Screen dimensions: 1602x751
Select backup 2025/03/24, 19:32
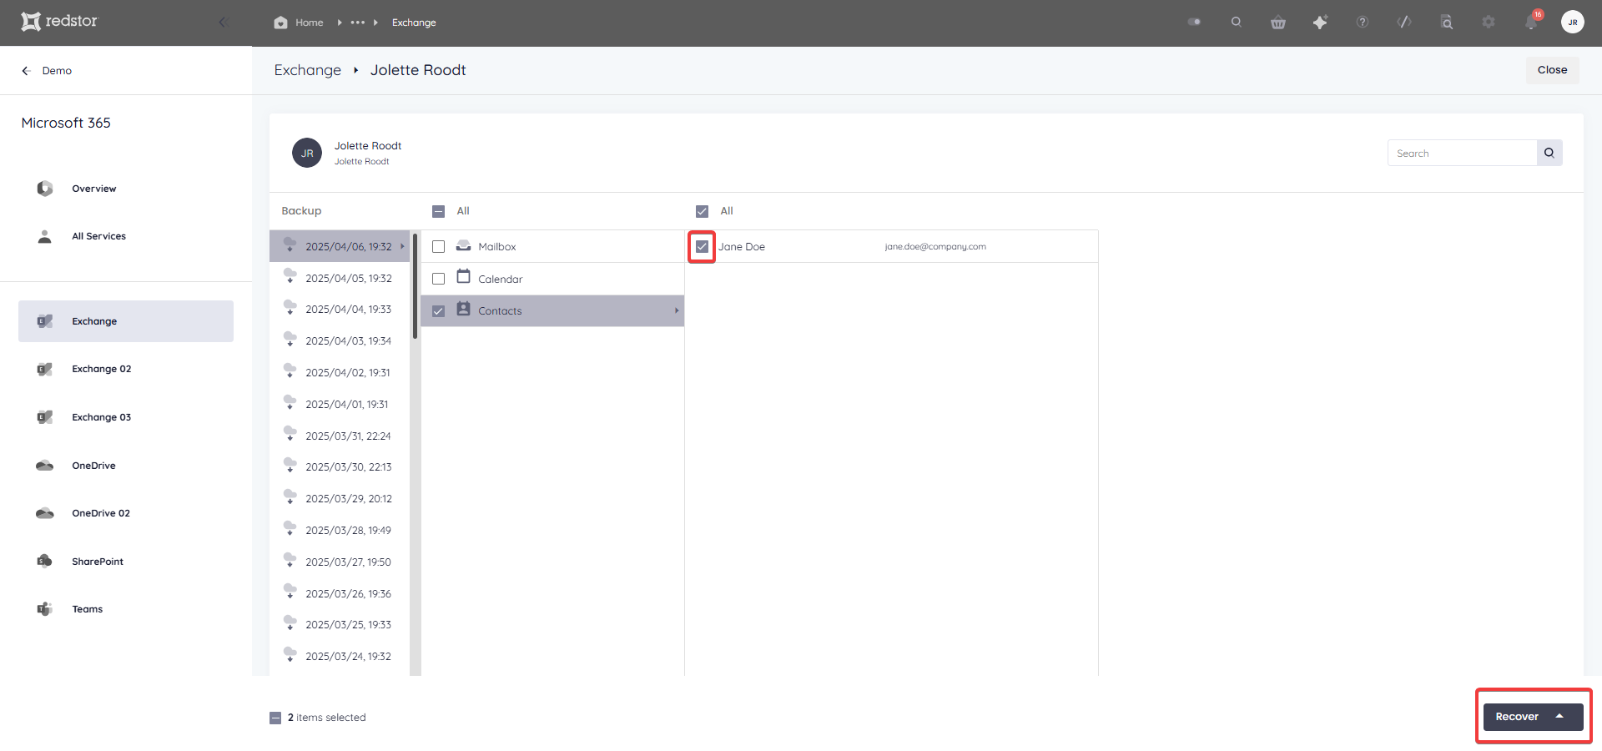(x=340, y=657)
